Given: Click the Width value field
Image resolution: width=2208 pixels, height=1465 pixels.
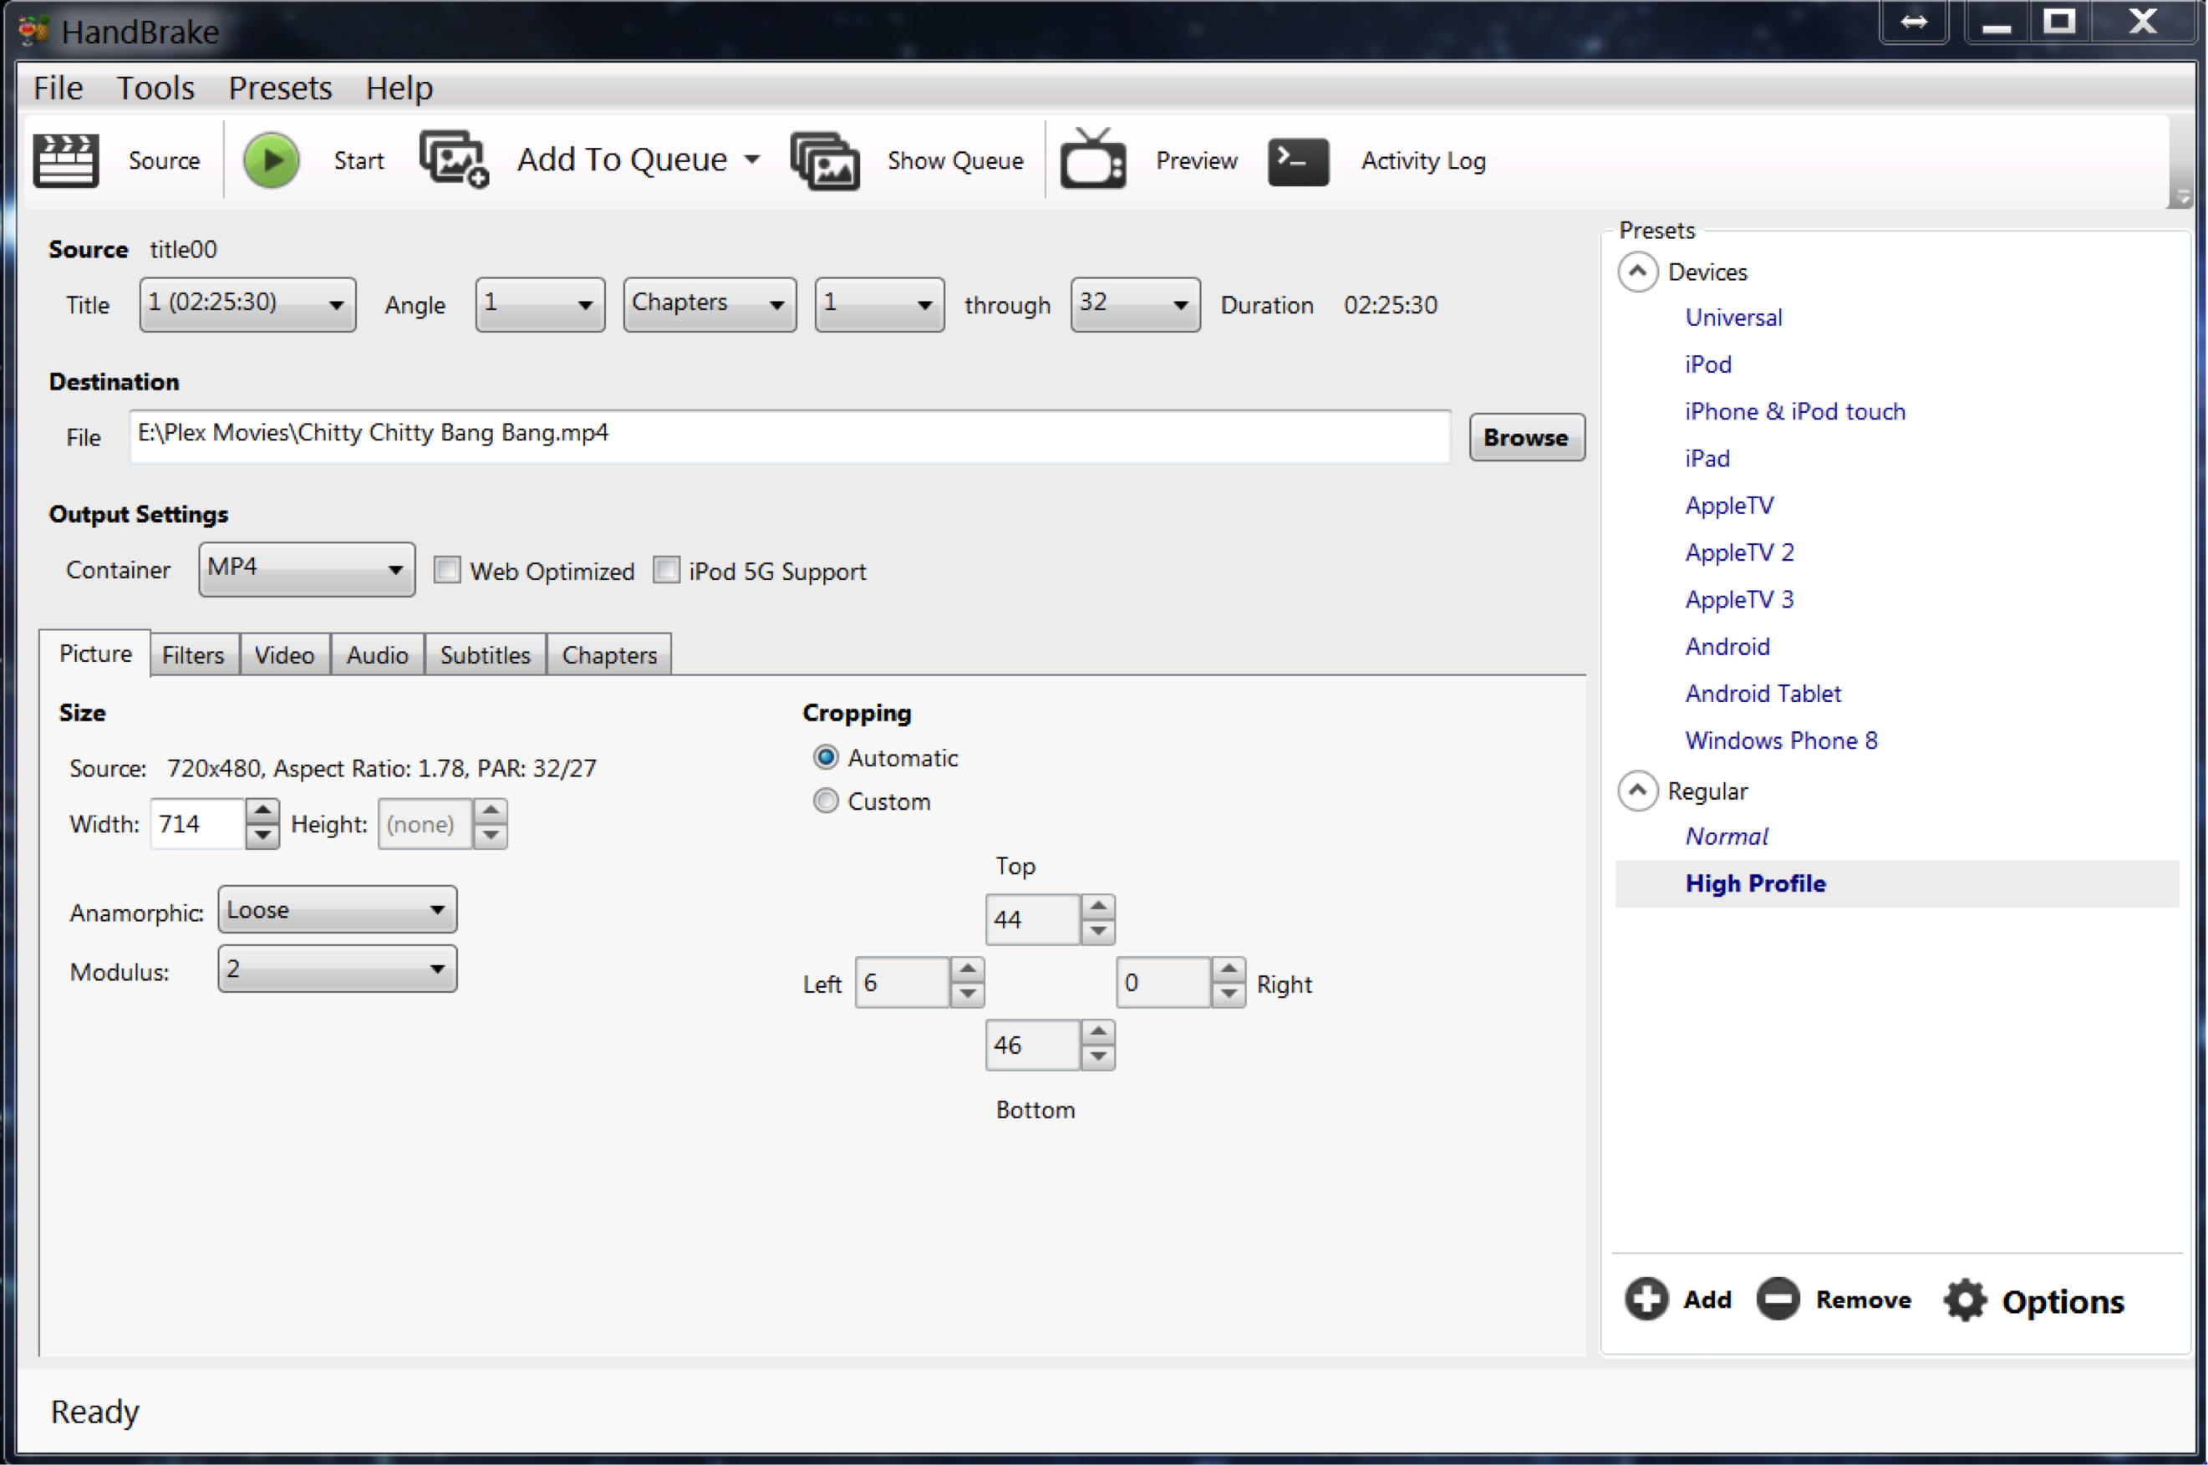Looking at the screenshot, I should pyautogui.click(x=198, y=823).
